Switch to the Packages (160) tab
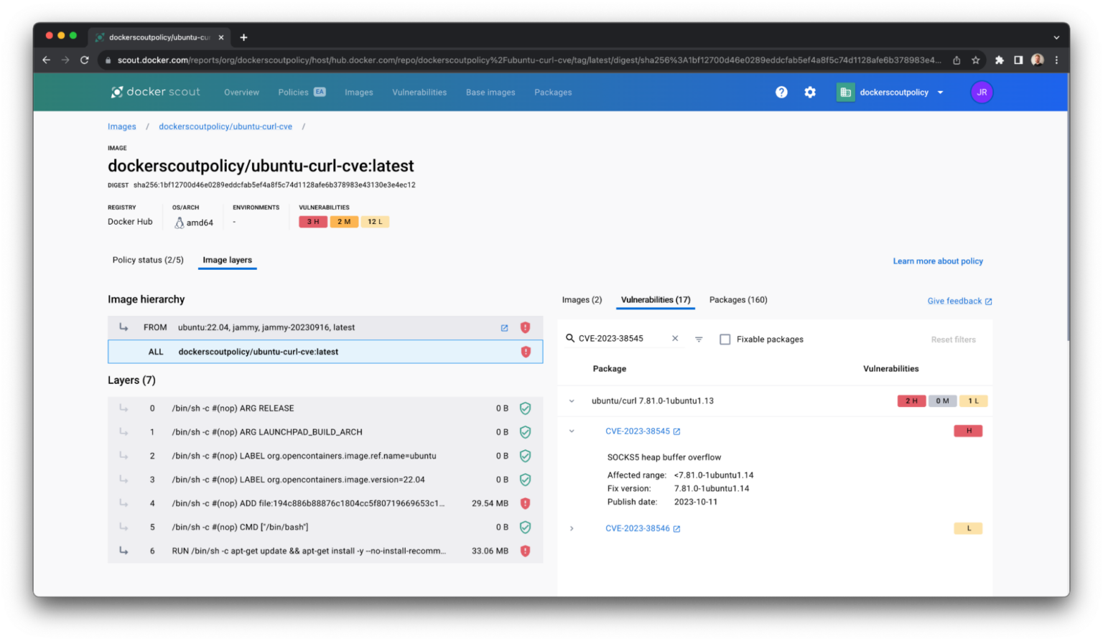 tap(737, 300)
